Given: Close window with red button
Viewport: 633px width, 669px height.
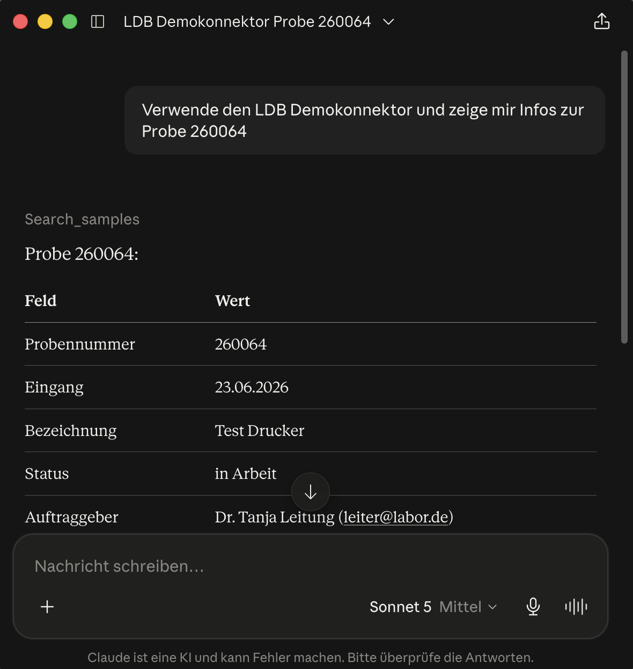Looking at the screenshot, I should (x=20, y=21).
